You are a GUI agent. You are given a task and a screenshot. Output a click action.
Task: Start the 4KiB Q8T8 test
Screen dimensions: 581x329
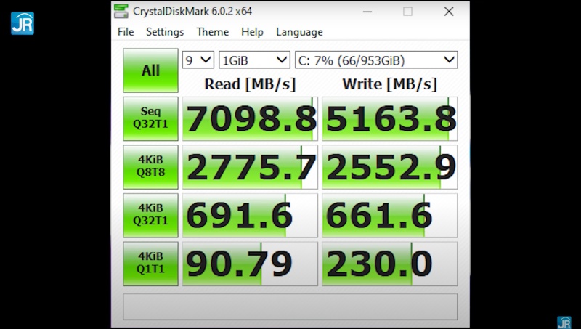(150, 166)
